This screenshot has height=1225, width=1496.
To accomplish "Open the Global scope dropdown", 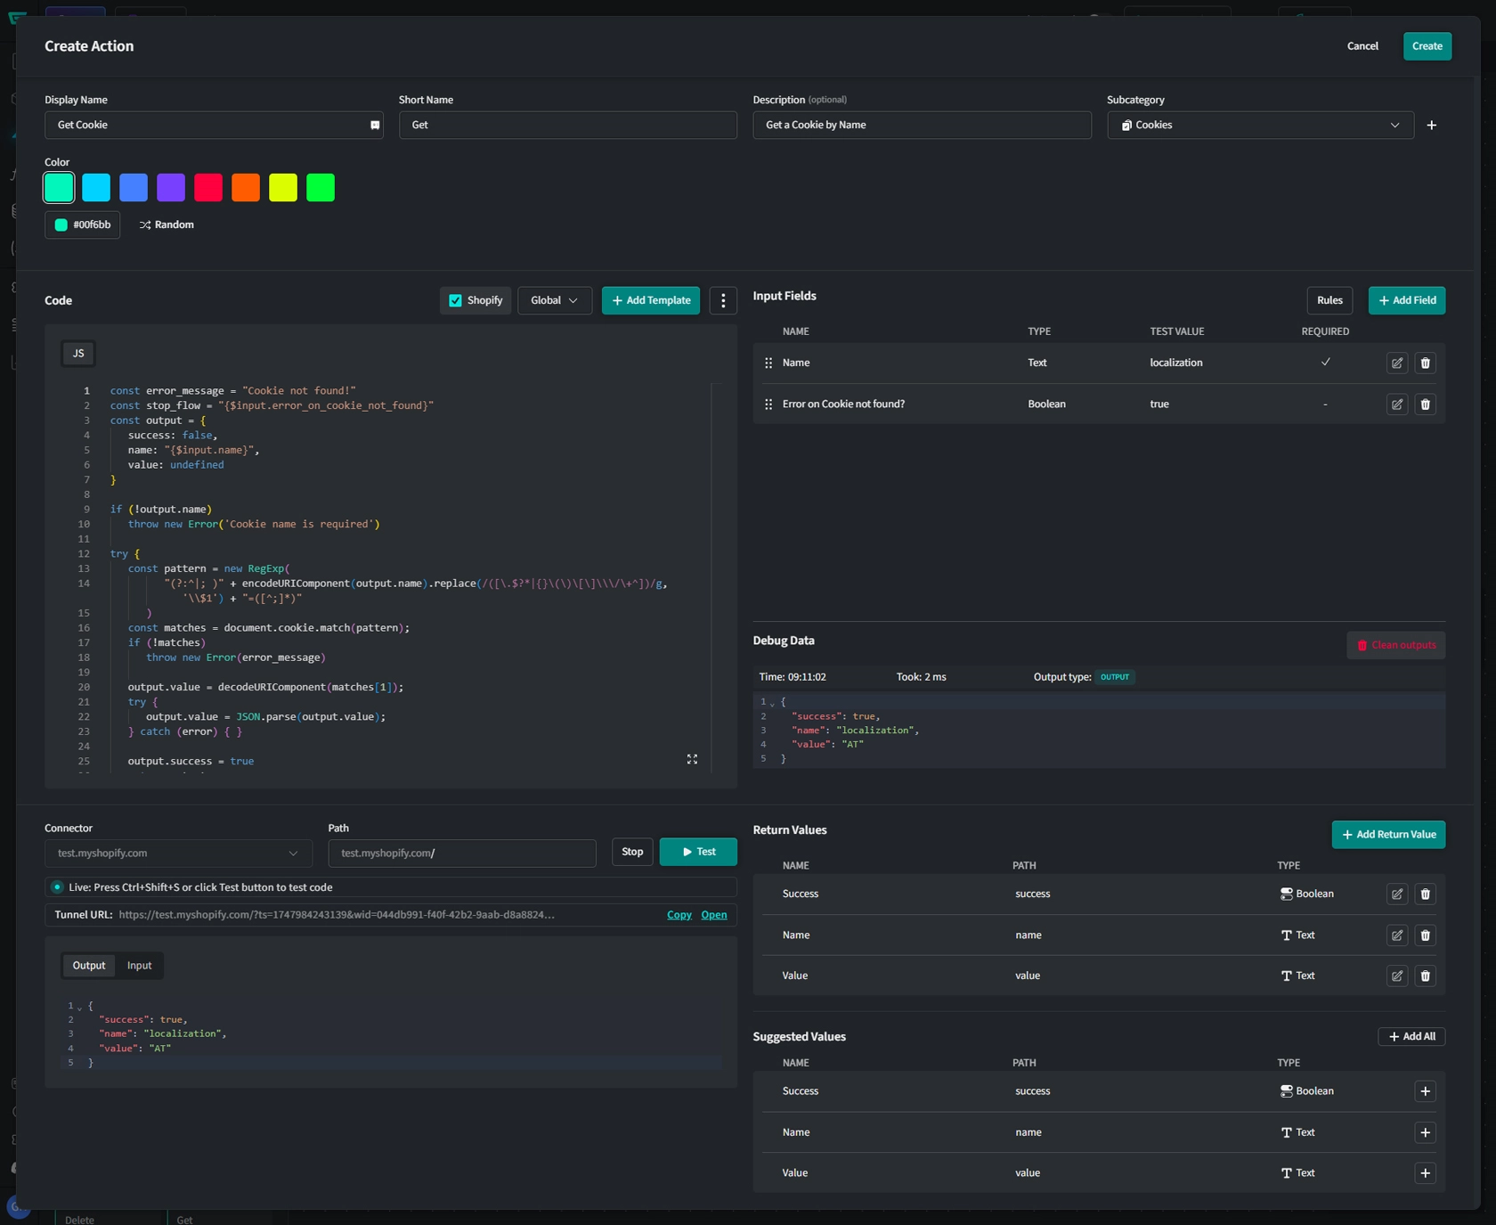I will (x=554, y=300).
